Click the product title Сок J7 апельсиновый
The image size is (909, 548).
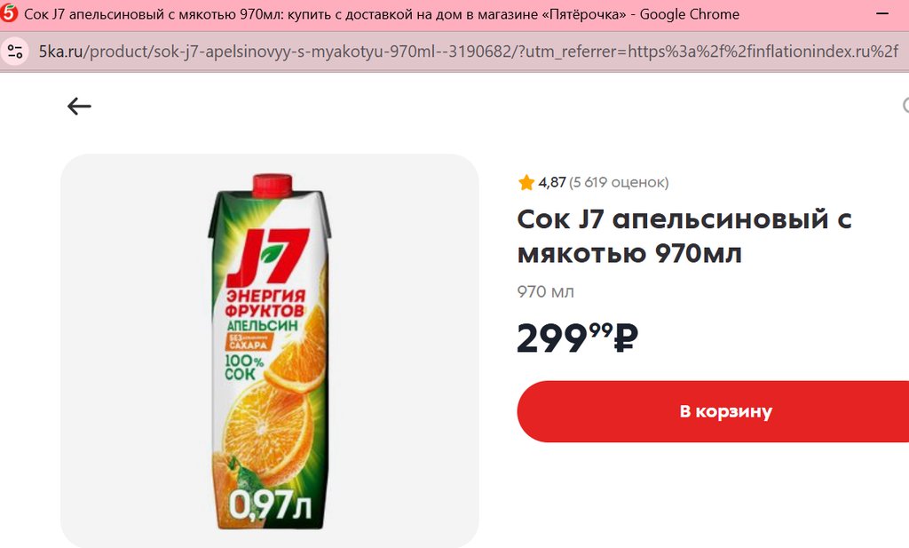pyautogui.click(x=684, y=236)
